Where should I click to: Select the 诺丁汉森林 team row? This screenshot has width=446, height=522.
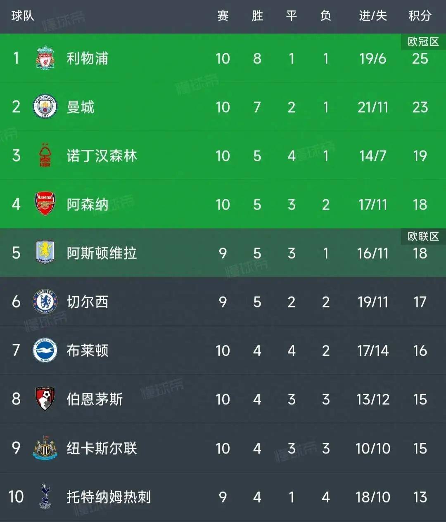[x=223, y=156]
